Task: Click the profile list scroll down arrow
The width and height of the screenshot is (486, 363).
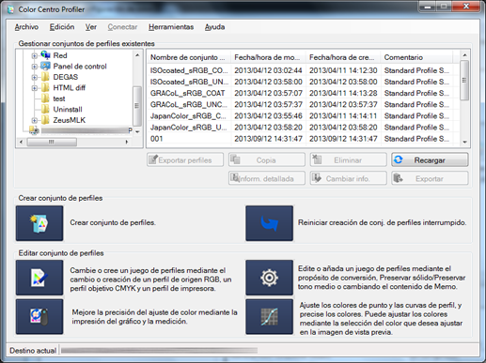Action: coord(464,142)
